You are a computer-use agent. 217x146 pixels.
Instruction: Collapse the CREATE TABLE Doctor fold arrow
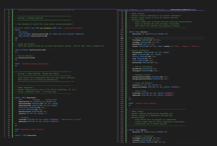[127, 130]
